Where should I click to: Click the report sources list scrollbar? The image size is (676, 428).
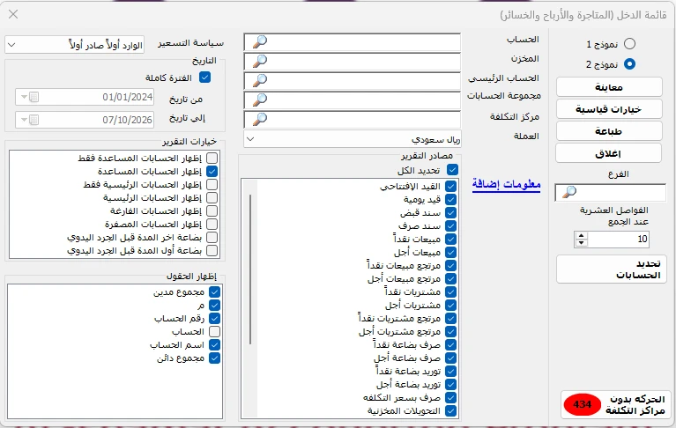[250, 269]
